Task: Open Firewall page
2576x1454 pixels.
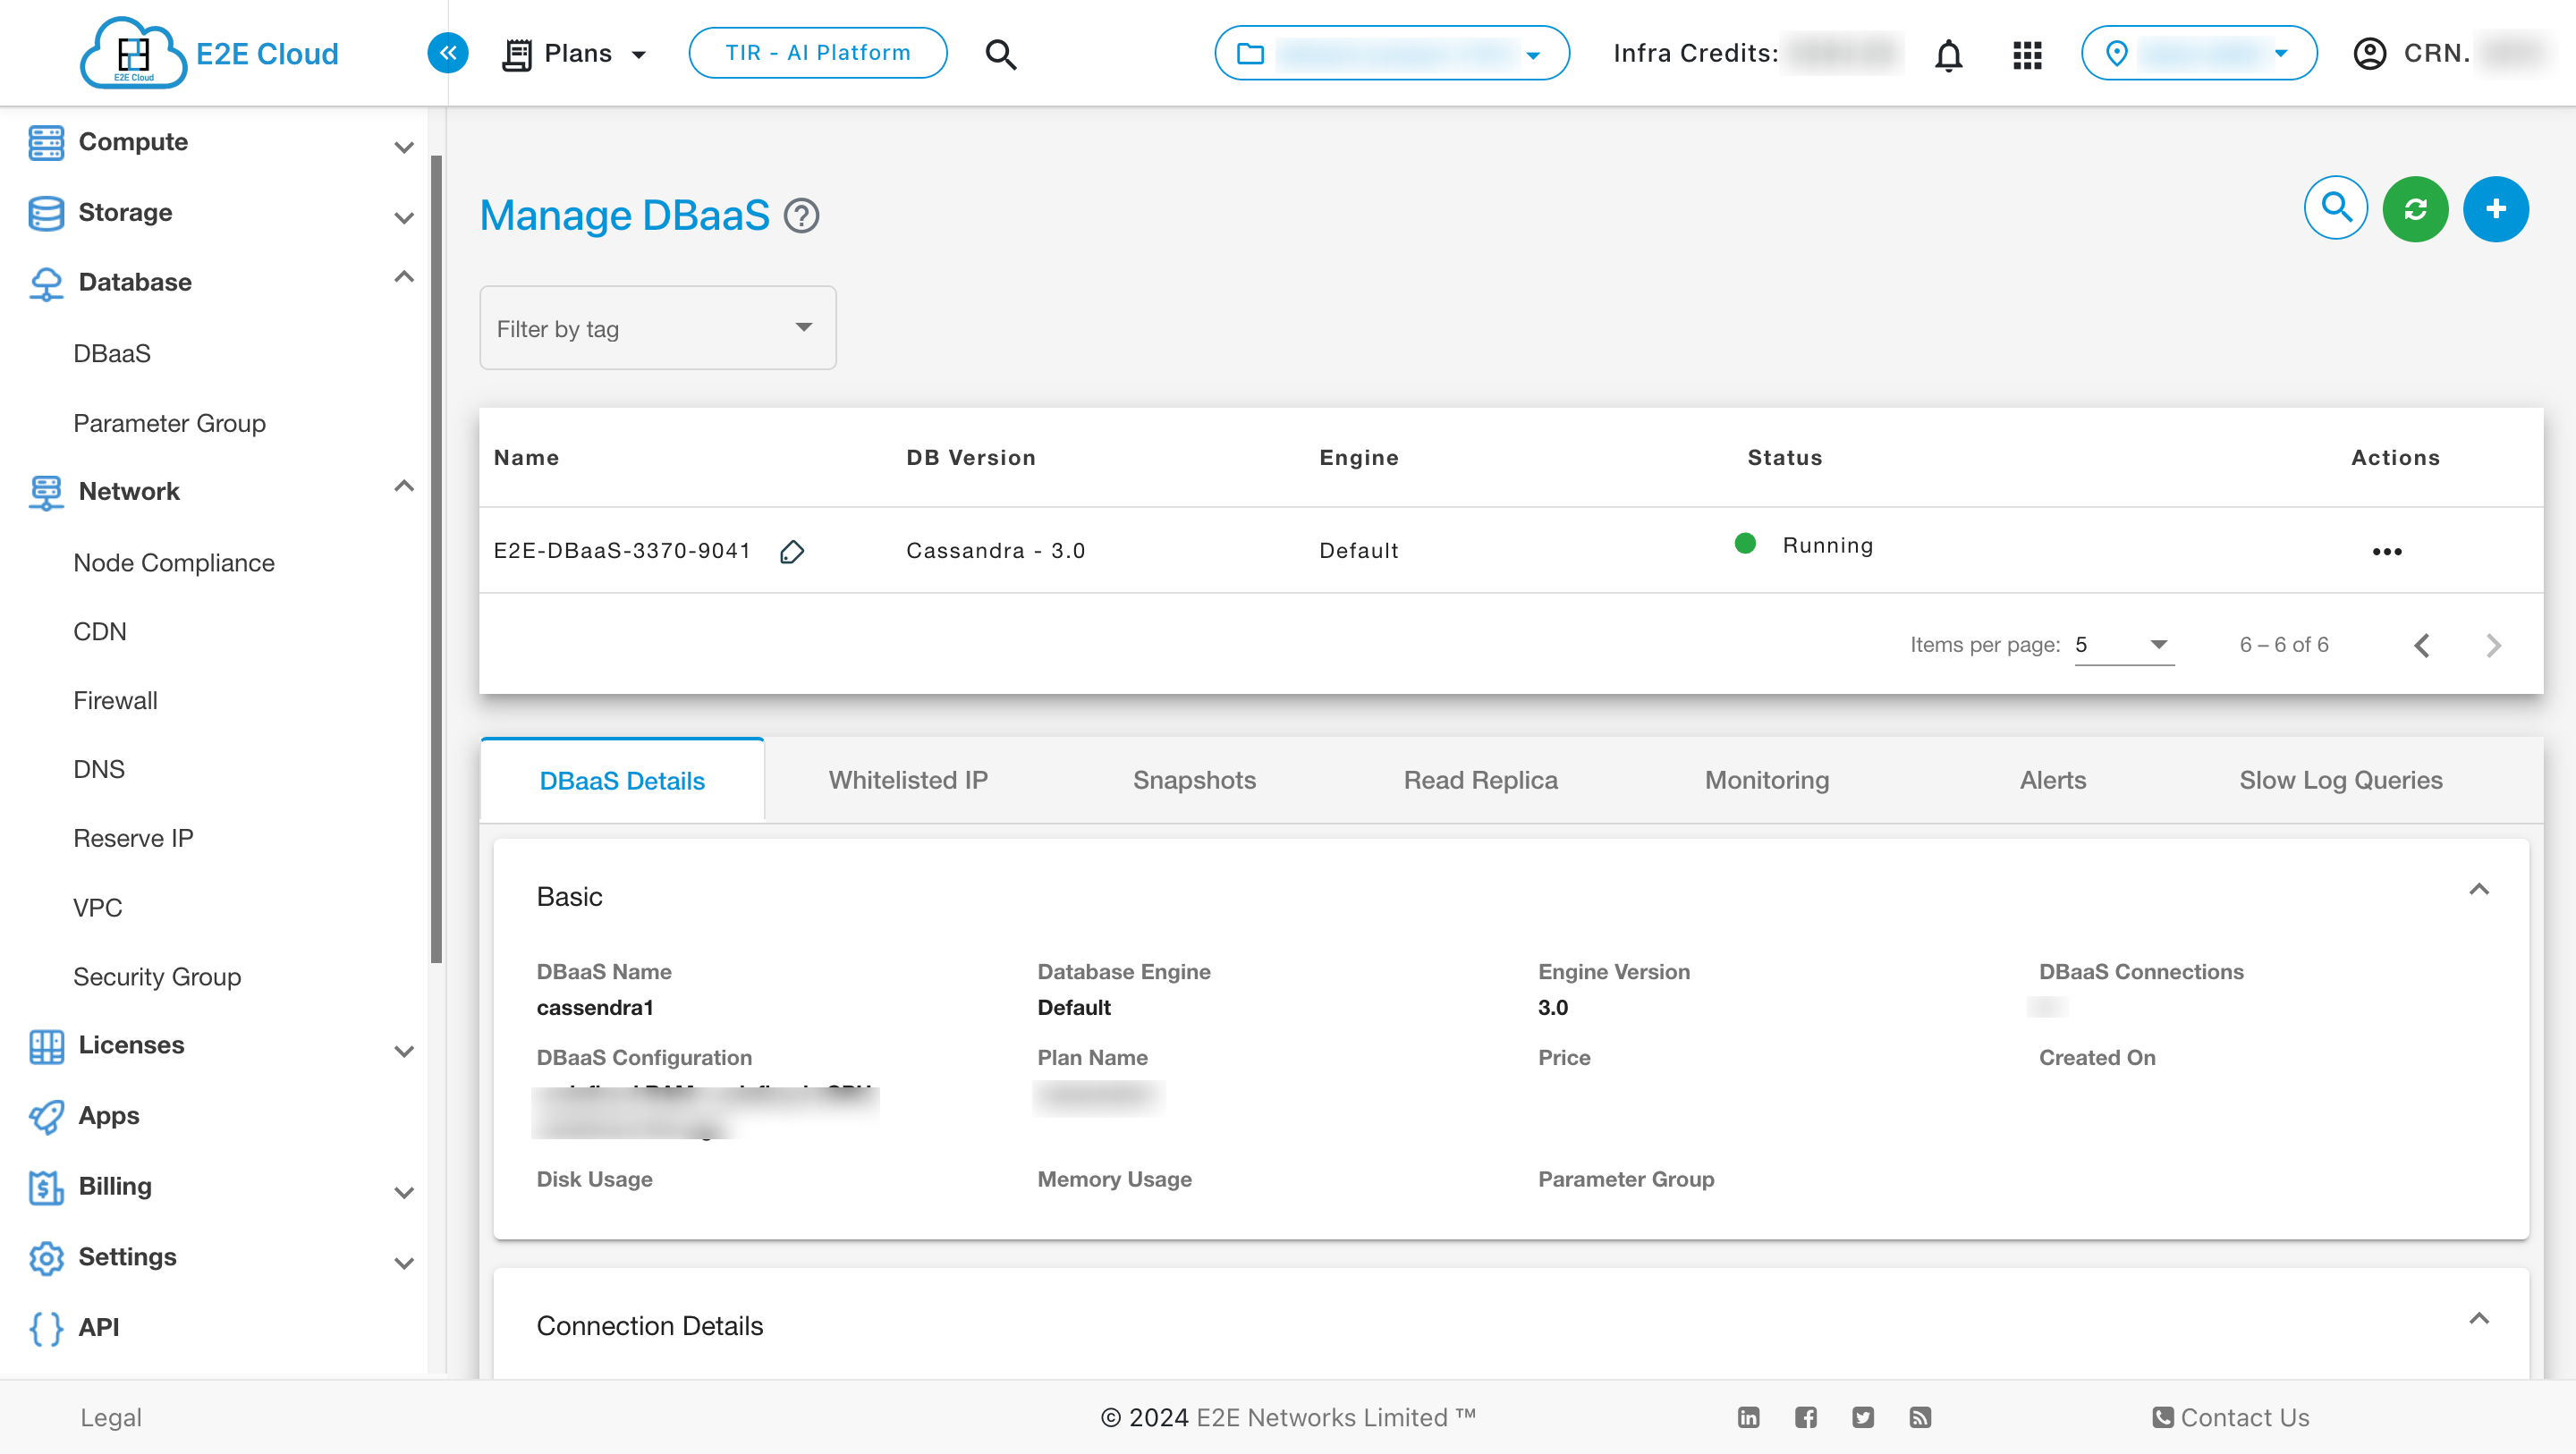Action: point(115,700)
